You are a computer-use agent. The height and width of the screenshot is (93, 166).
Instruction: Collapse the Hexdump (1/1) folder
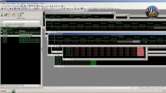coord(2,29)
